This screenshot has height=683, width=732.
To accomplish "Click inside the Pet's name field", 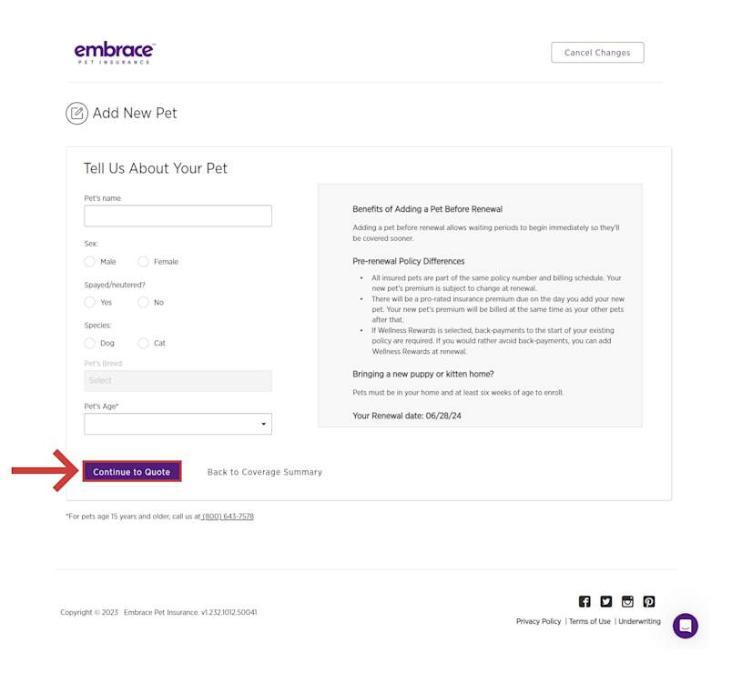I will click(x=178, y=216).
